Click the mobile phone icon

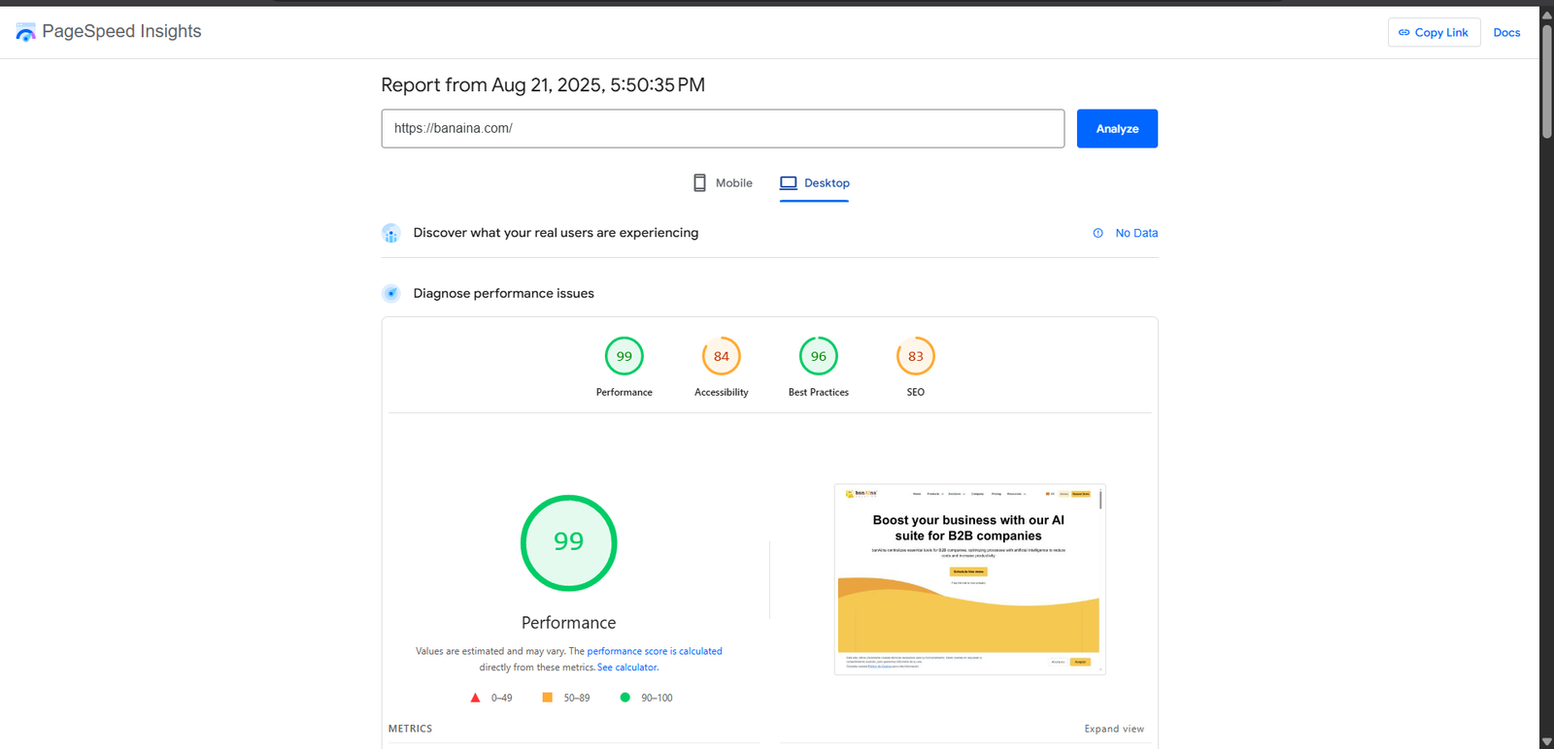(699, 182)
